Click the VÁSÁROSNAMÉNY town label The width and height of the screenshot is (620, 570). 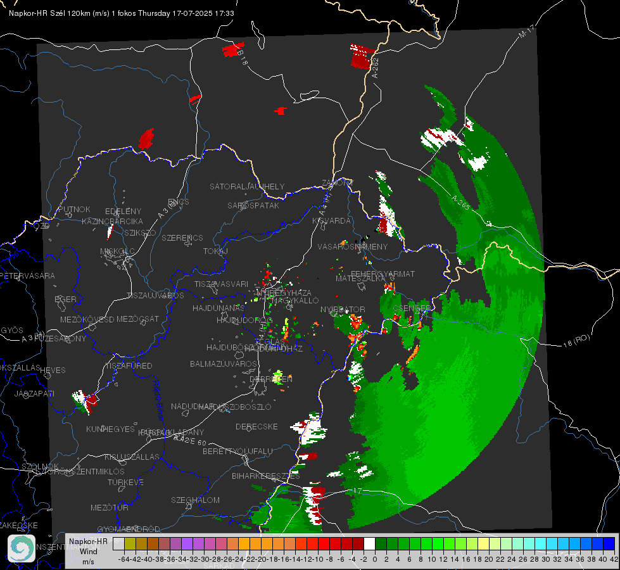pyautogui.click(x=353, y=246)
